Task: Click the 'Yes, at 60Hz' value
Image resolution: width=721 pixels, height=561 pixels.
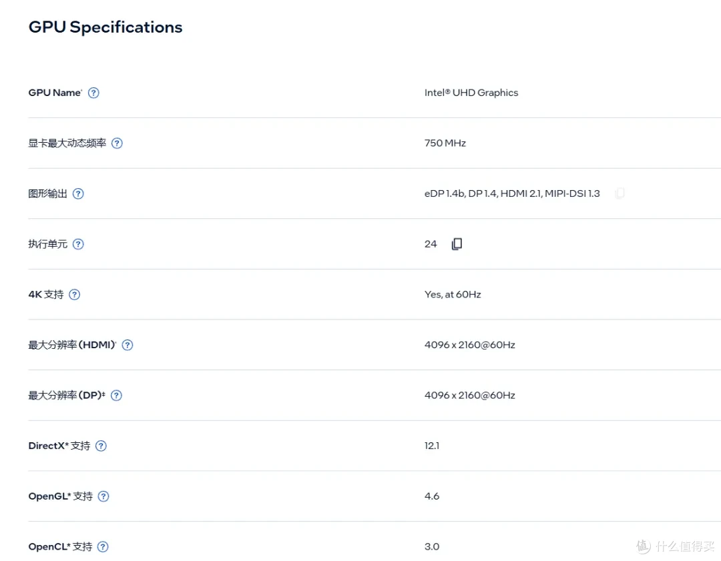Action: click(453, 295)
